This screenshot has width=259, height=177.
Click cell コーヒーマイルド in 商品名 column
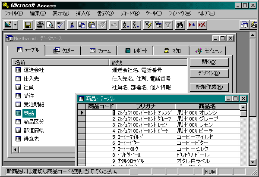click(x=207, y=137)
